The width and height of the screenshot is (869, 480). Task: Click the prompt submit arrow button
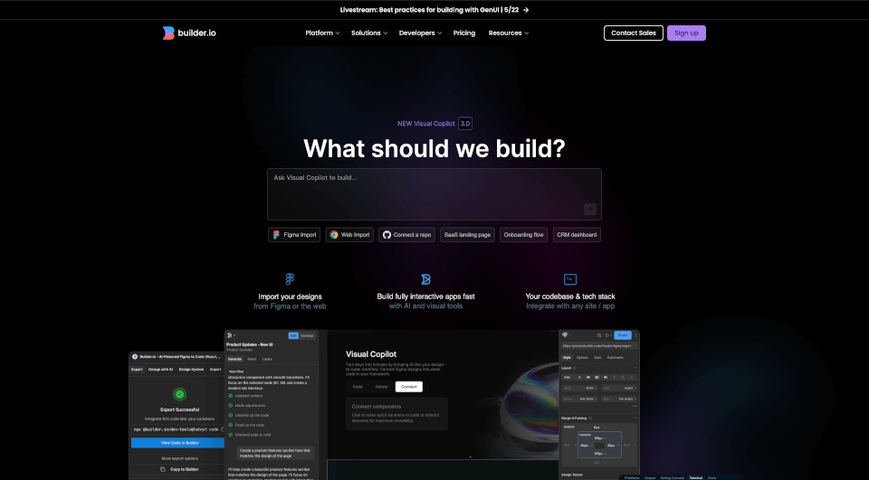coord(589,209)
